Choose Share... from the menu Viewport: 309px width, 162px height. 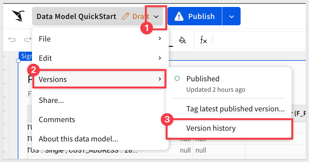point(51,100)
